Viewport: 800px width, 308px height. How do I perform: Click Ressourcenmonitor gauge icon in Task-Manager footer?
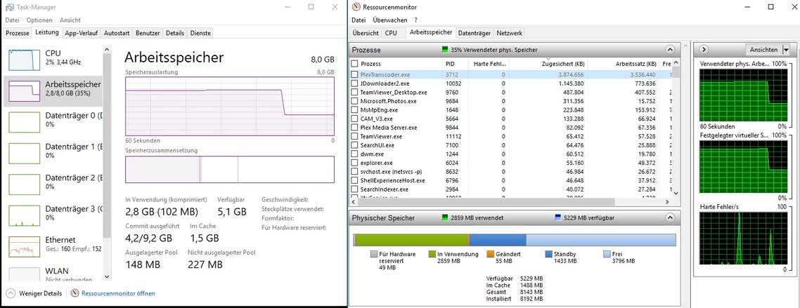[75, 293]
